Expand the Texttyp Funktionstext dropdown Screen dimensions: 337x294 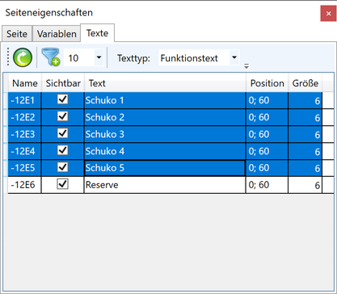(234, 57)
